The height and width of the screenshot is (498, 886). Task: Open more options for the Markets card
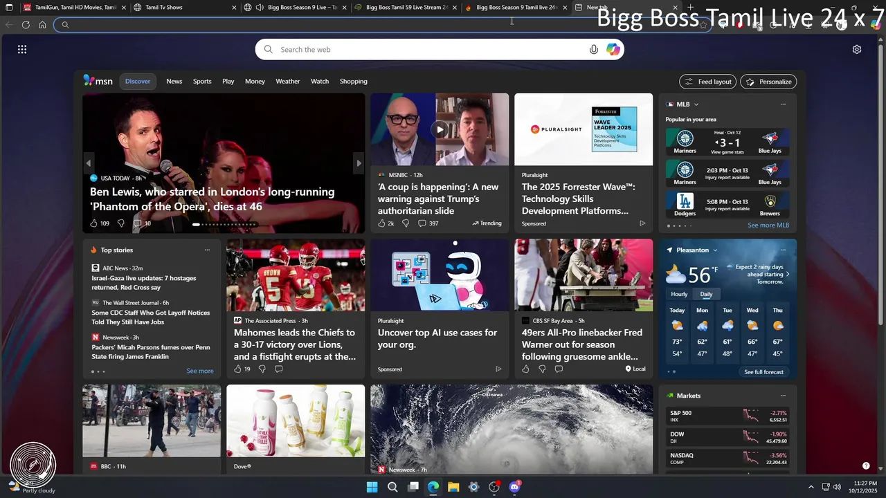pos(783,396)
